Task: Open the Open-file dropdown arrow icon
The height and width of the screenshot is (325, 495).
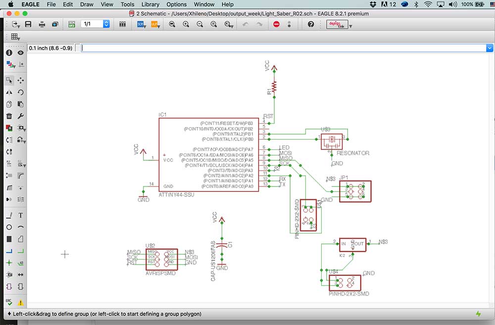Action: coord(16,24)
